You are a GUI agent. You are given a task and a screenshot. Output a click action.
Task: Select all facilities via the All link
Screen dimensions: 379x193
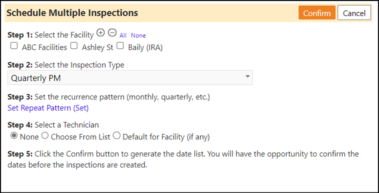[x=123, y=35]
